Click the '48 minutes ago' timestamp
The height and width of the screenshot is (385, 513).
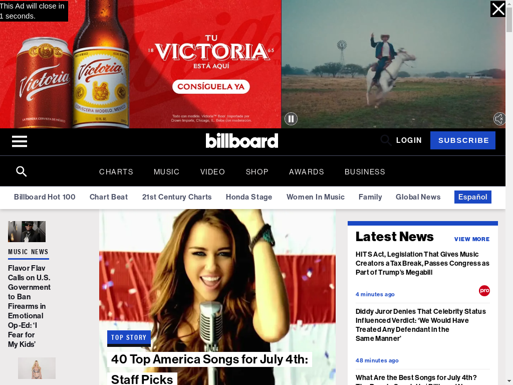[x=377, y=360]
